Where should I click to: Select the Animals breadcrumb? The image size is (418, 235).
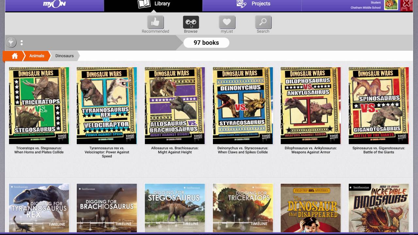(37, 56)
